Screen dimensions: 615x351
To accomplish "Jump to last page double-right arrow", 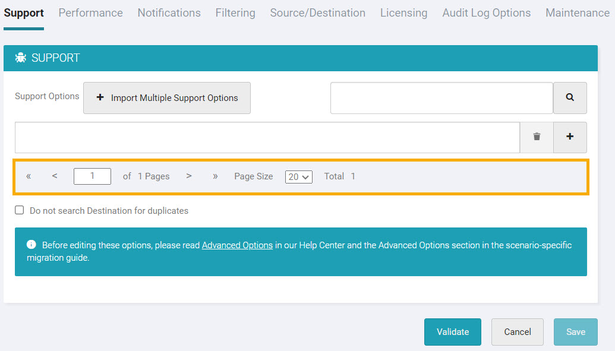I will (215, 176).
